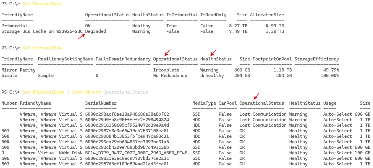This screenshot has height=168, width=373.
Task: Click the Get-StoragePool command text
Action: pos(42,4)
